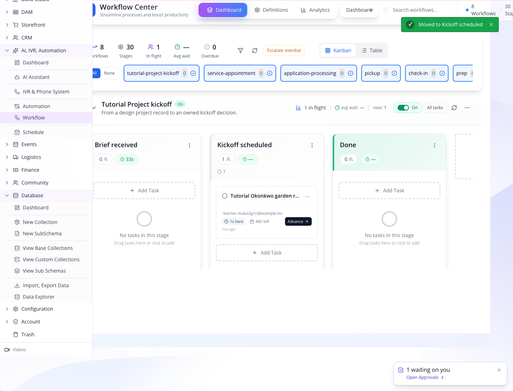
Task: Toggle the tutorial-project-kickoff filter chip
Action: [161, 73]
